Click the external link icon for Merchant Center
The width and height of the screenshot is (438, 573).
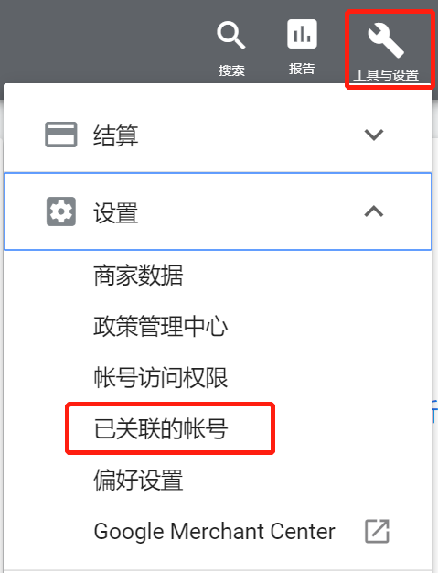377,531
